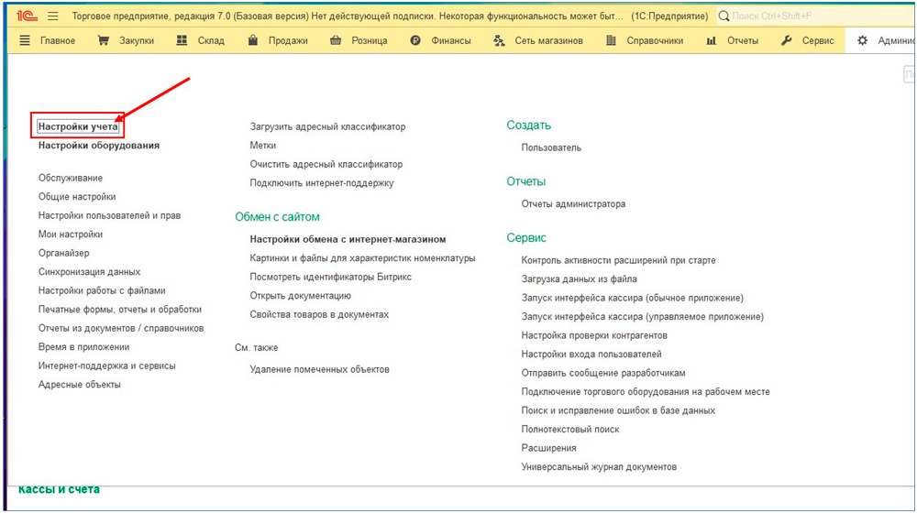
Task: Launch Универсальный журнал документов
Action: [x=599, y=467]
